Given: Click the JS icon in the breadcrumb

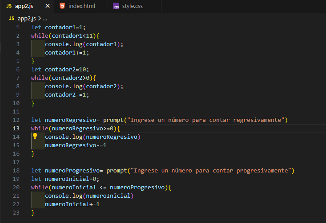Looking at the screenshot, I should (12, 19).
